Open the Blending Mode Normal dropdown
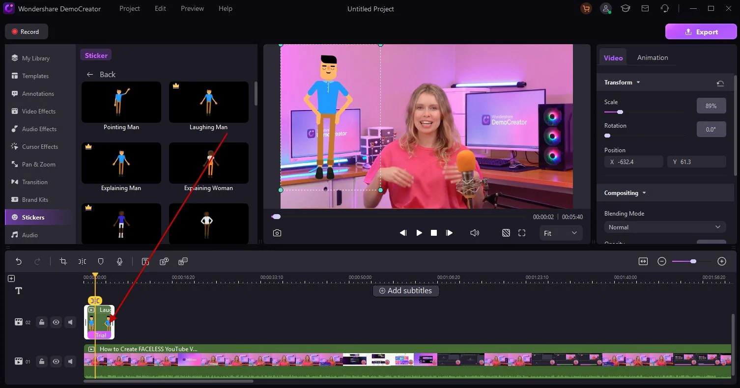740x388 pixels. 665,227
